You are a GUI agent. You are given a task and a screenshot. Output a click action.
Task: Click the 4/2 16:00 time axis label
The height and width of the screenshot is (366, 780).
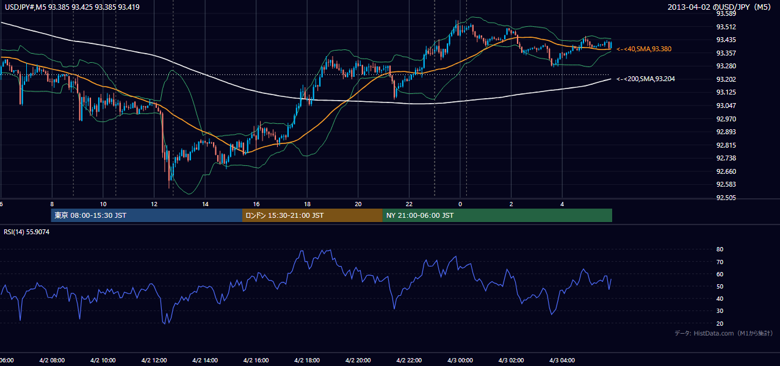[256, 361]
